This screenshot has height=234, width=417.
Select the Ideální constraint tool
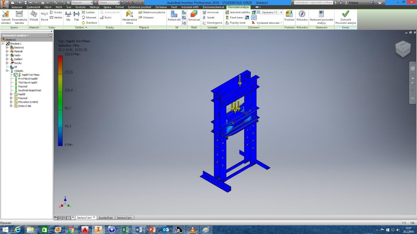[x=56, y=17]
